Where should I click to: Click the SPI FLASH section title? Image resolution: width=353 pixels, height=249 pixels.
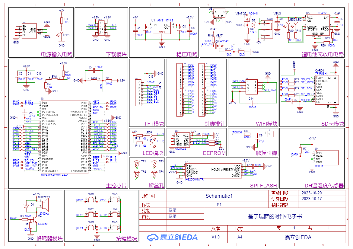pos(263,186)
